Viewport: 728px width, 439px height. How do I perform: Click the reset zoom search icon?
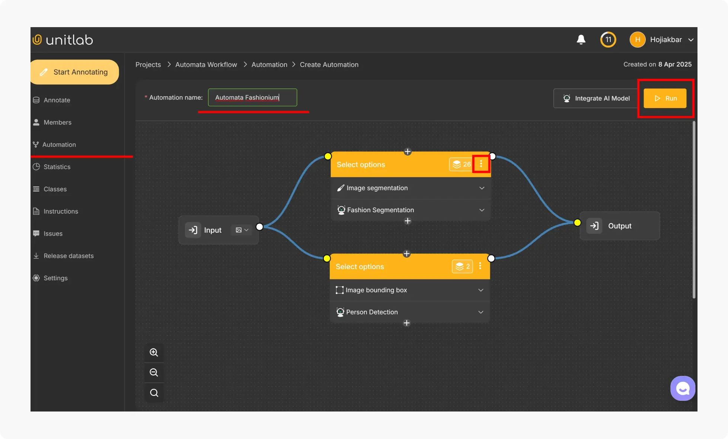tap(154, 393)
